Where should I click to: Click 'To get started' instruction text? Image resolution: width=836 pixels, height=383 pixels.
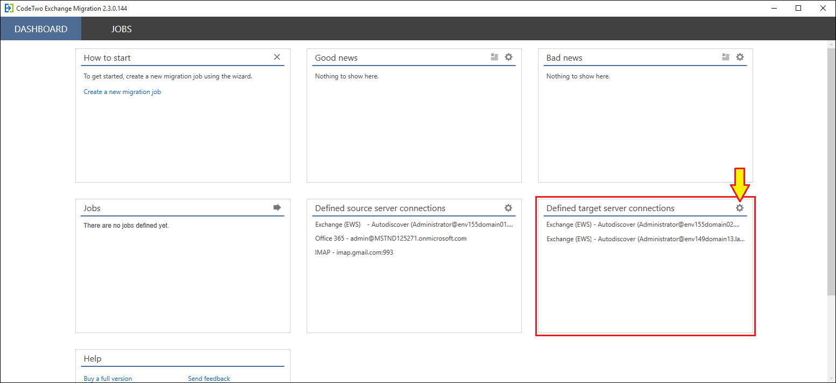tap(168, 76)
